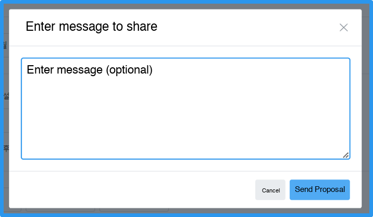Submit the proposal with the blue button
This screenshot has width=373, height=217.
(x=319, y=190)
